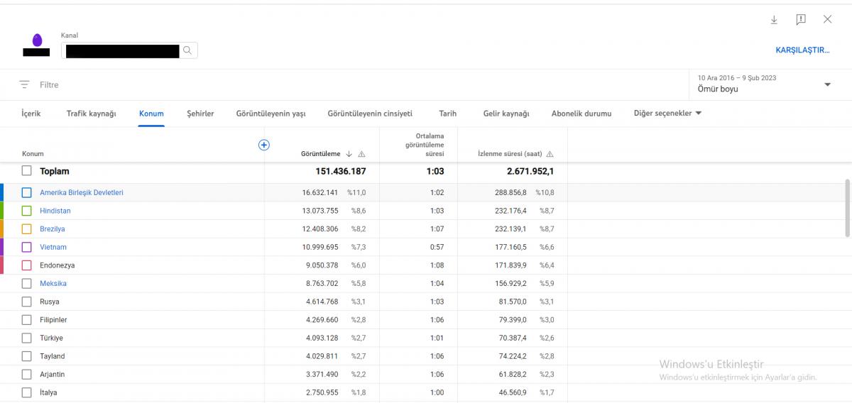Check the Filipinler row checkbox
This screenshot has height=403, width=852.
point(26,320)
